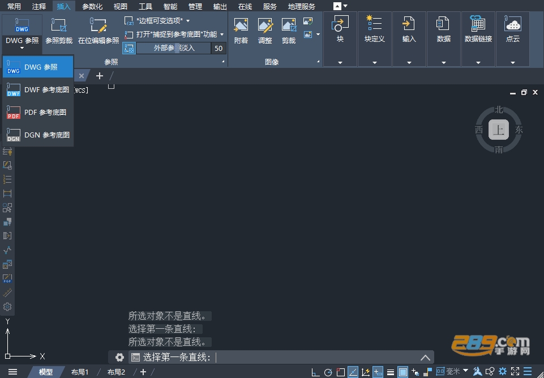The width and height of the screenshot is (544, 378).
Task: Click the command line settings gear icon
Action: [119, 357]
